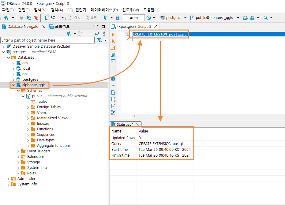Open the postgres active connection selector
This screenshot has height=205, width=285.
coord(173,18)
